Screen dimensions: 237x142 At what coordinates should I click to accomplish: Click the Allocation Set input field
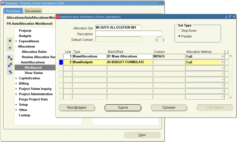coord(118,28)
